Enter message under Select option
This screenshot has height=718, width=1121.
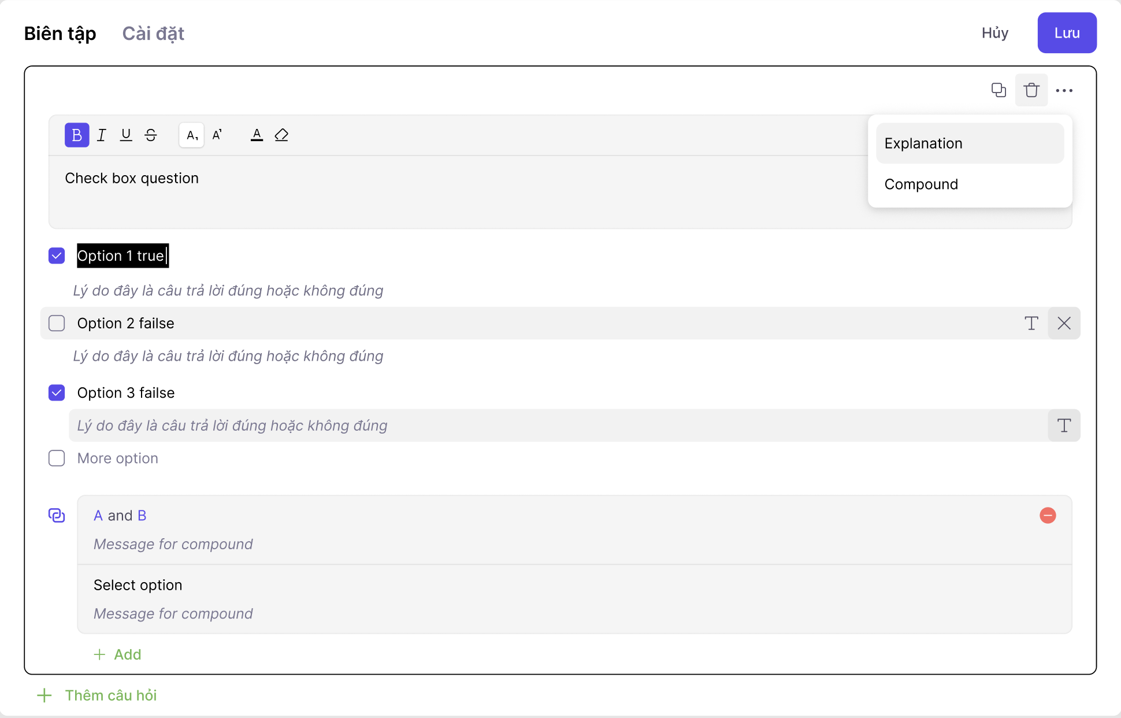pyautogui.click(x=173, y=613)
